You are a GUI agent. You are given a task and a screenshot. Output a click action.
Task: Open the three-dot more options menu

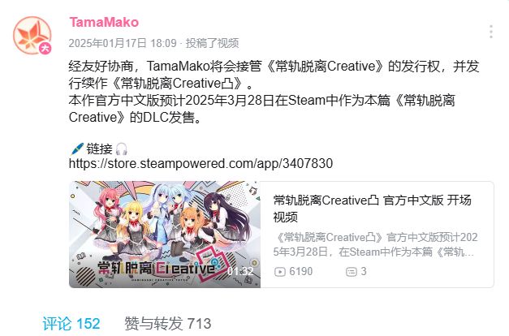pyautogui.click(x=491, y=32)
